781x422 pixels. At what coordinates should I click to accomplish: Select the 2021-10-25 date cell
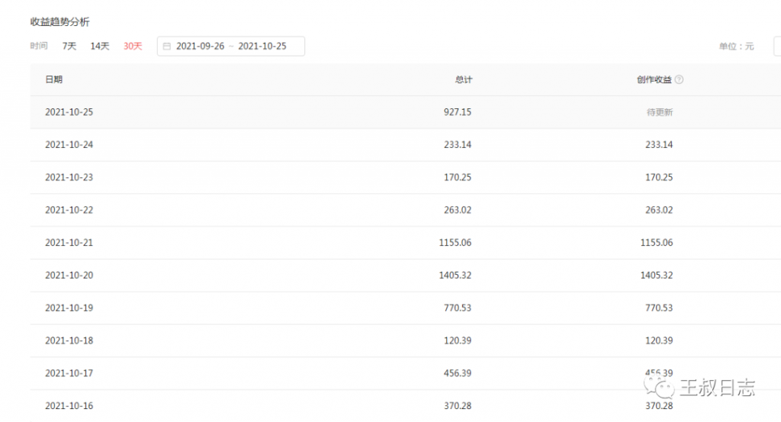[69, 113]
